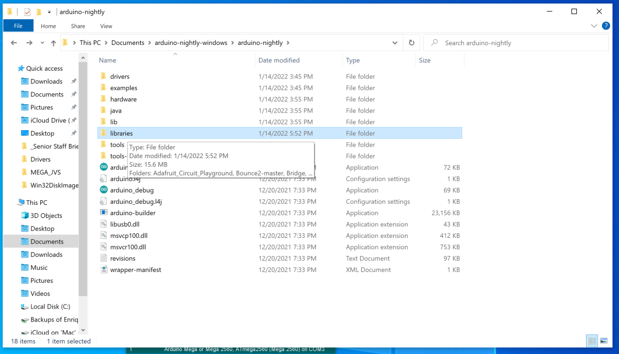Select the drivers folder

[x=279, y=76]
